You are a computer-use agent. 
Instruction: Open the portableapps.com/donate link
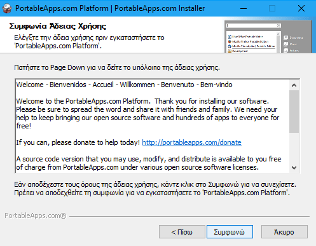(x=191, y=142)
